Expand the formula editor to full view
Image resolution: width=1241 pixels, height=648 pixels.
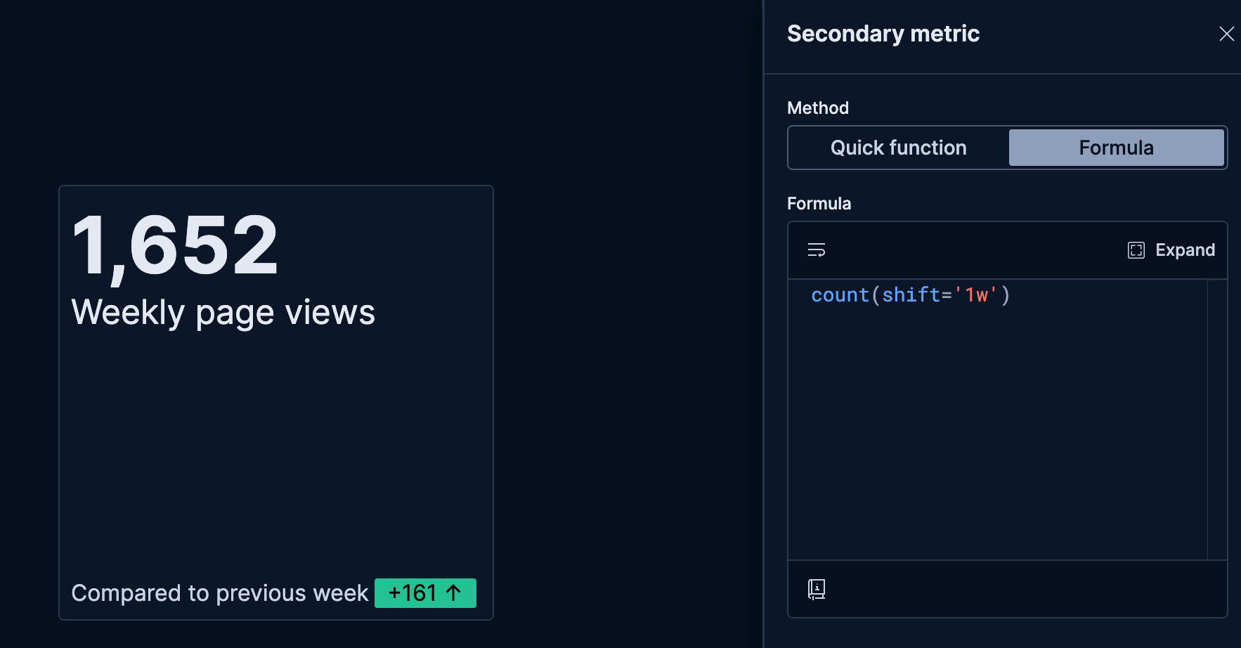click(1171, 250)
